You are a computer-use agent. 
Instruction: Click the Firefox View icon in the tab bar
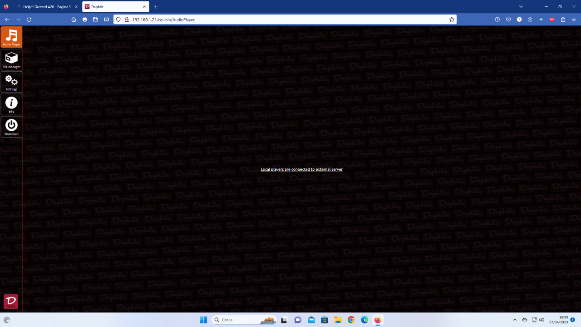point(6,7)
